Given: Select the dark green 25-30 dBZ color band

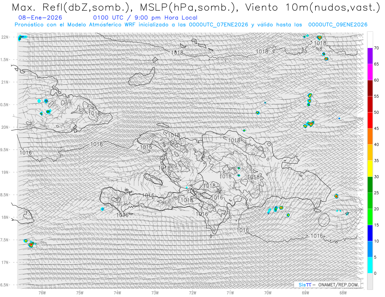Looking at the screenshot, I should tap(370, 185).
